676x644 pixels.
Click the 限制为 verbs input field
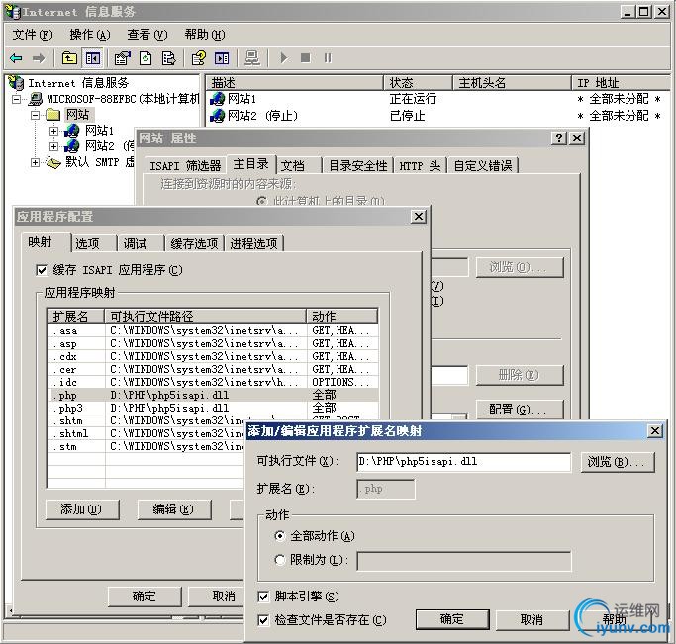(x=464, y=561)
